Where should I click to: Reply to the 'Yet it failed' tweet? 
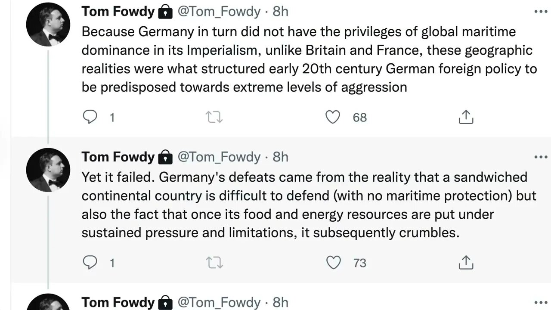90,263
